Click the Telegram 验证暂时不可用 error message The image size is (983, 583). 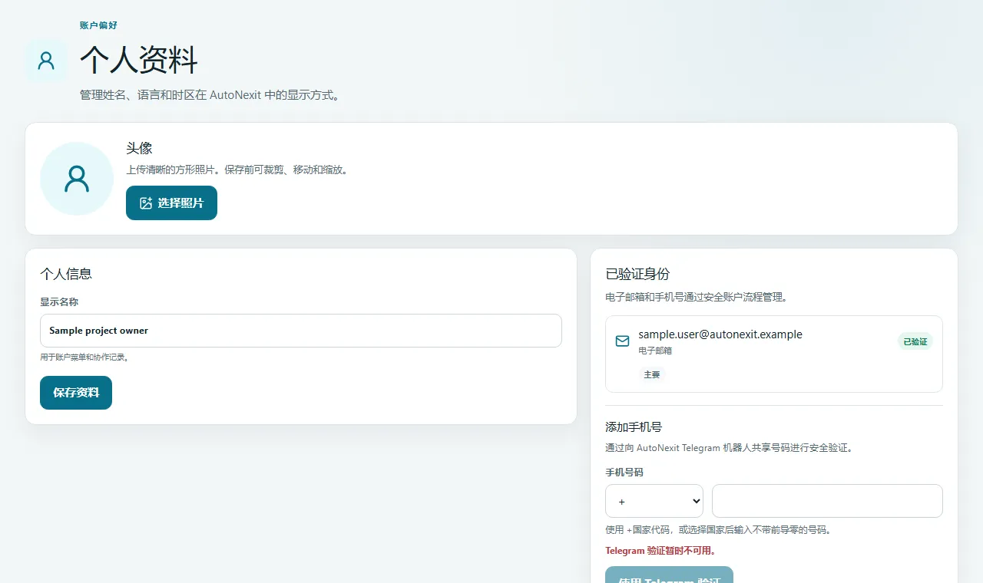[660, 551]
